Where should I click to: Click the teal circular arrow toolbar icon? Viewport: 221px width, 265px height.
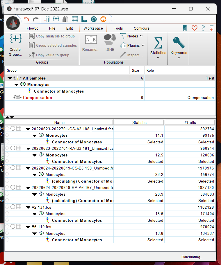click(x=94, y=19)
